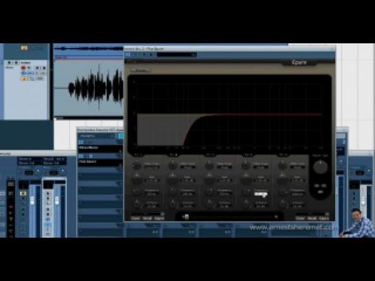375x281 pixels.
Task: Click the leftmost button at the EQ bottom-left
Action: tap(136, 218)
